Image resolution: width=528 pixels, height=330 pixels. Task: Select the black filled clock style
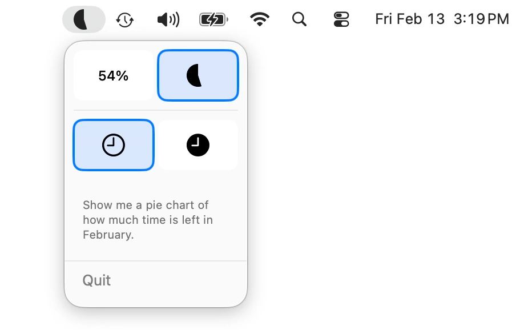198,144
